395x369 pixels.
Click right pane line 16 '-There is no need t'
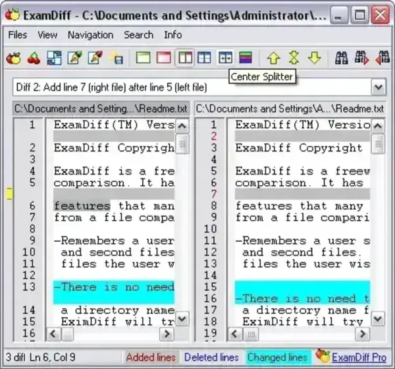pos(302,299)
